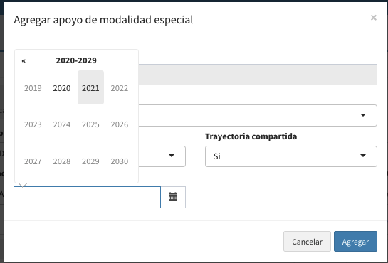This screenshot has height=263, width=388.
Task: Open the calendar icon next to date field
Action: 173,197
